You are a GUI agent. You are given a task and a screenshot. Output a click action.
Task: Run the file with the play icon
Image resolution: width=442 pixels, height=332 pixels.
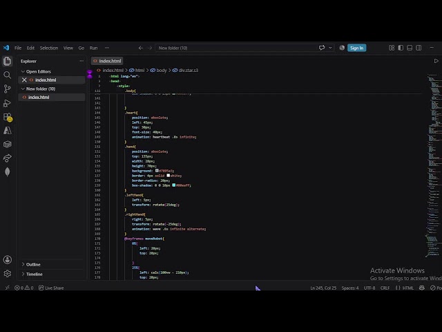point(436,61)
